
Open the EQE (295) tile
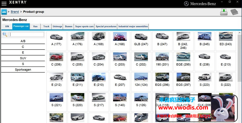183,62
